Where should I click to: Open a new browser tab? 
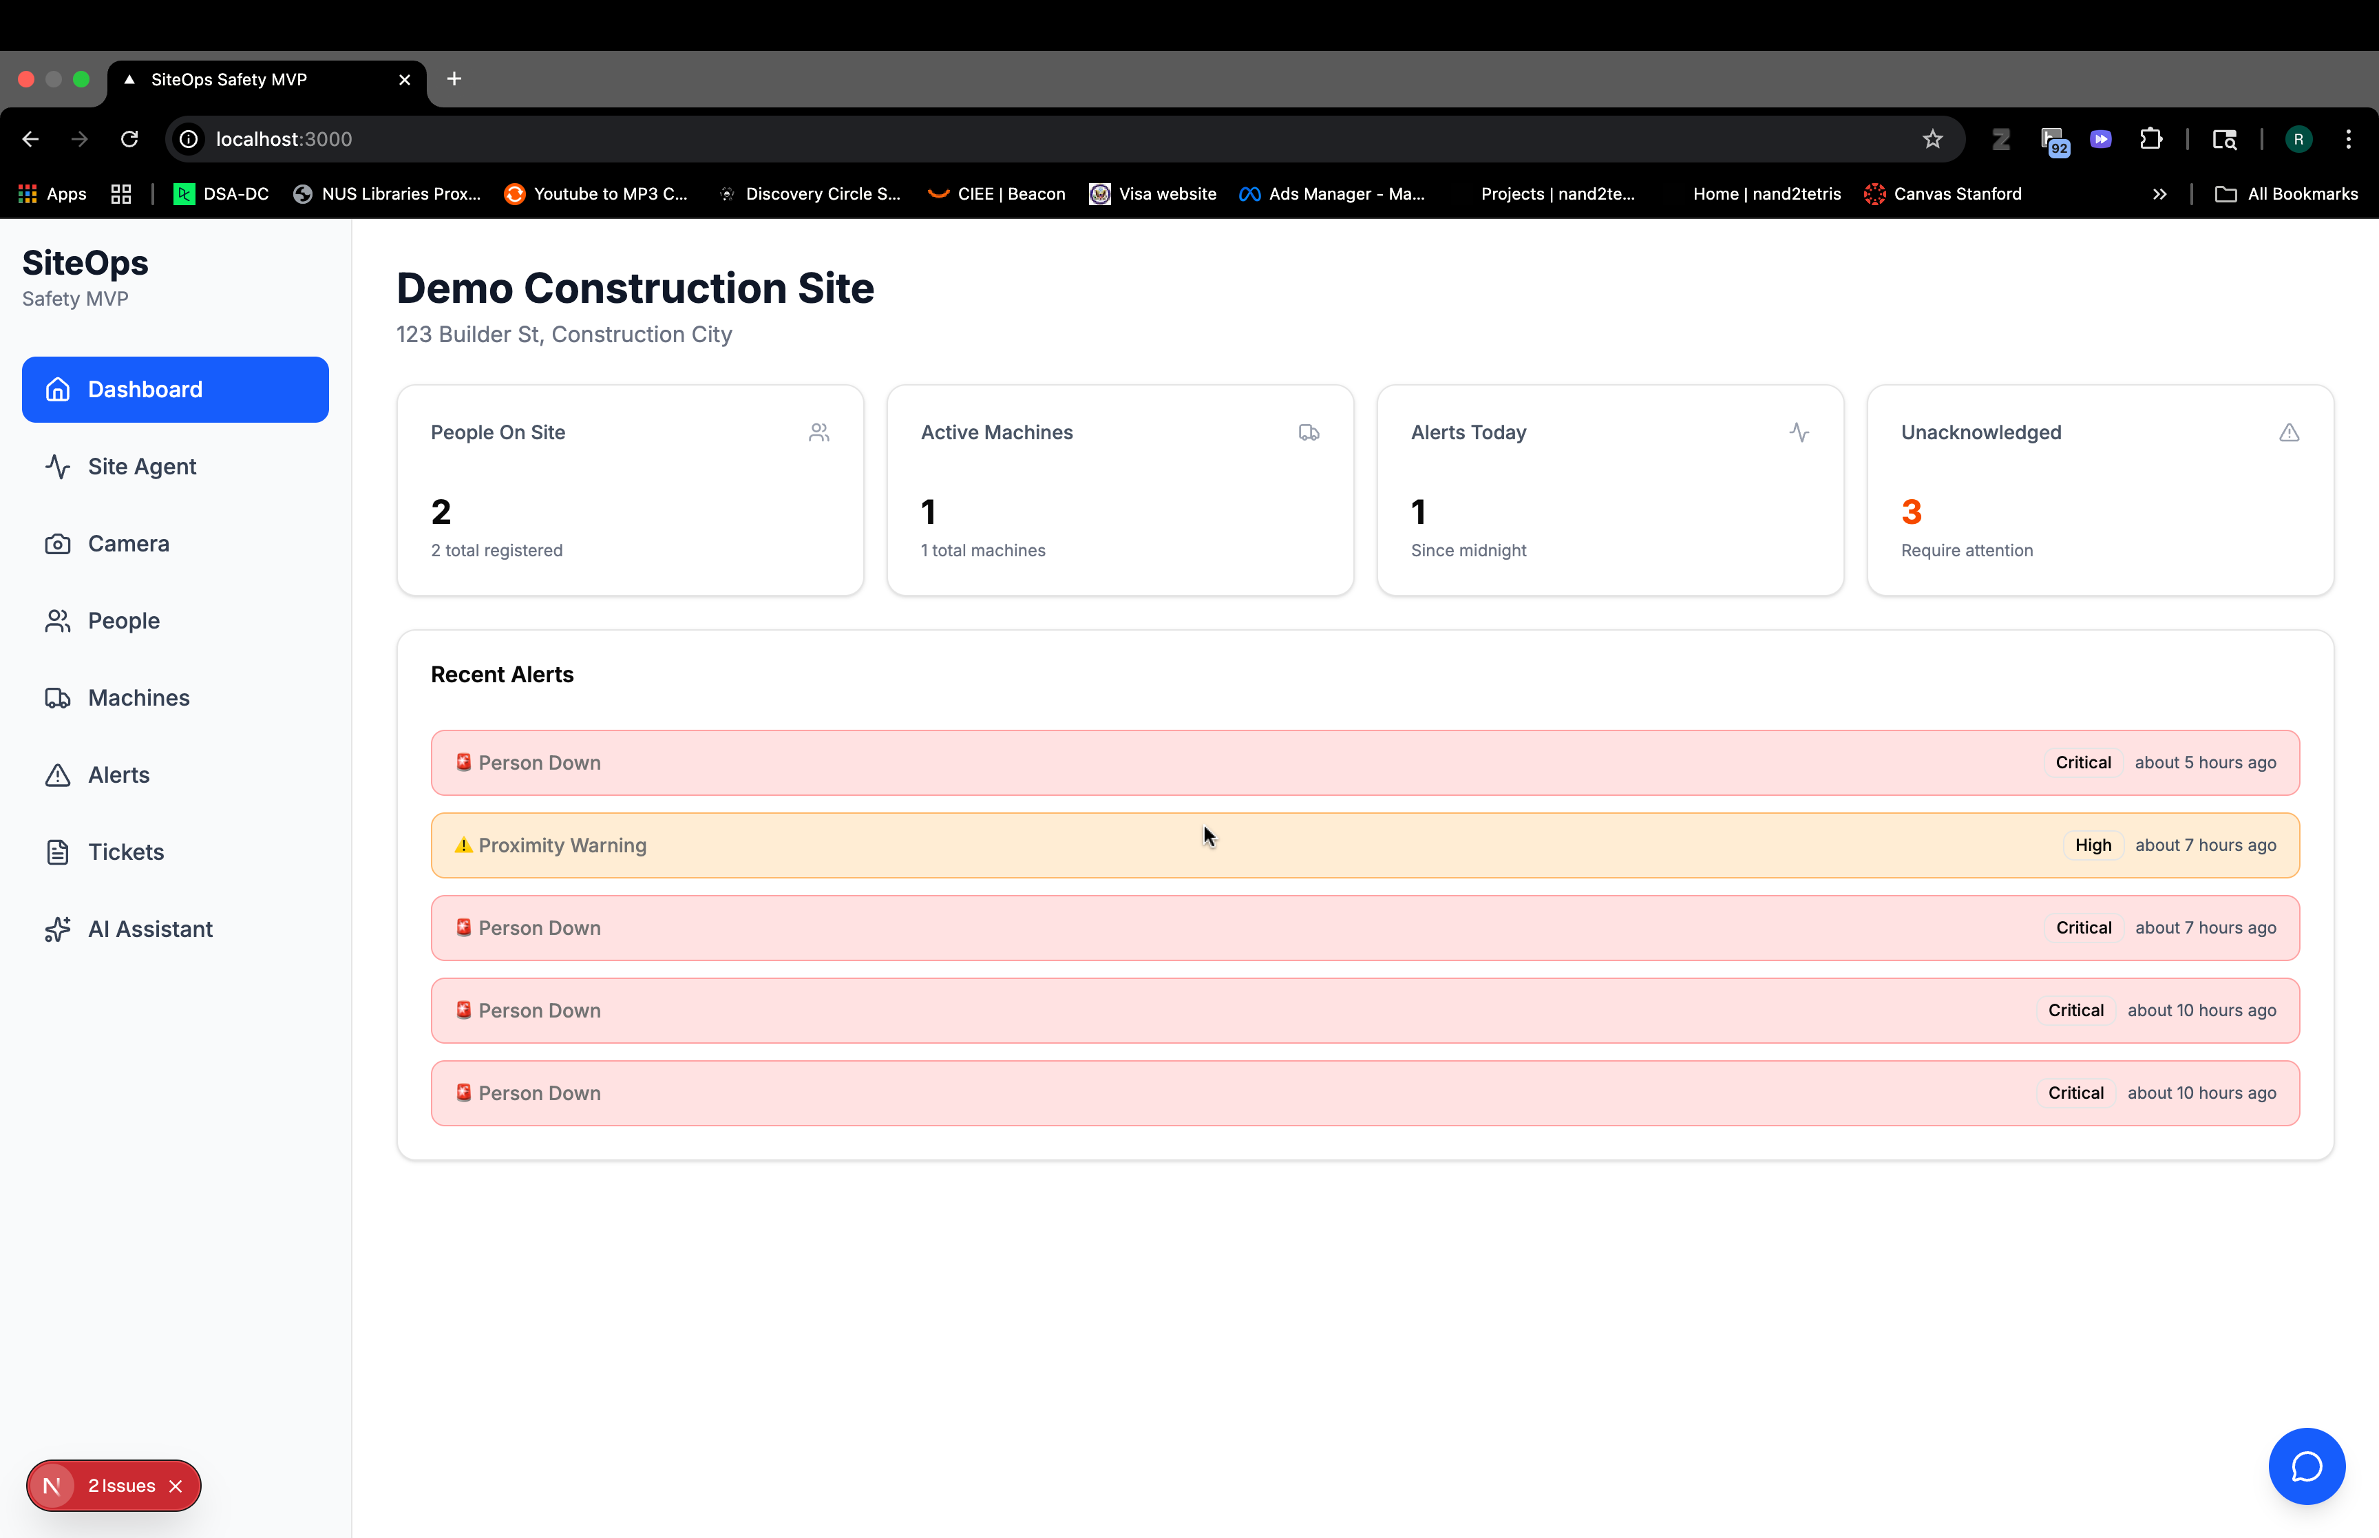(454, 79)
